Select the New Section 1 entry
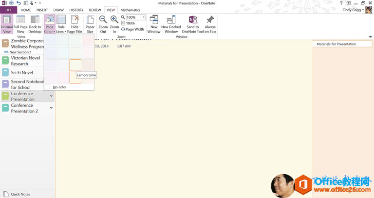374x198 pixels. click(x=20, y=52)
